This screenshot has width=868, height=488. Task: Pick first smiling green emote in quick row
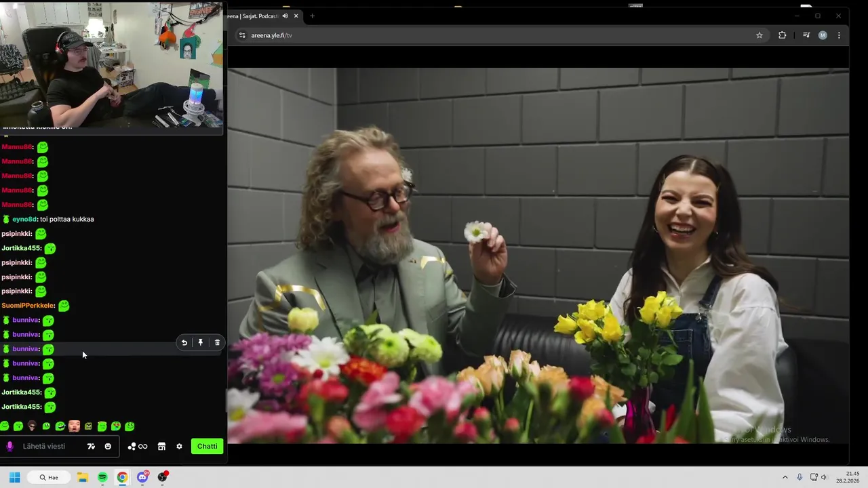click(4, 426)
